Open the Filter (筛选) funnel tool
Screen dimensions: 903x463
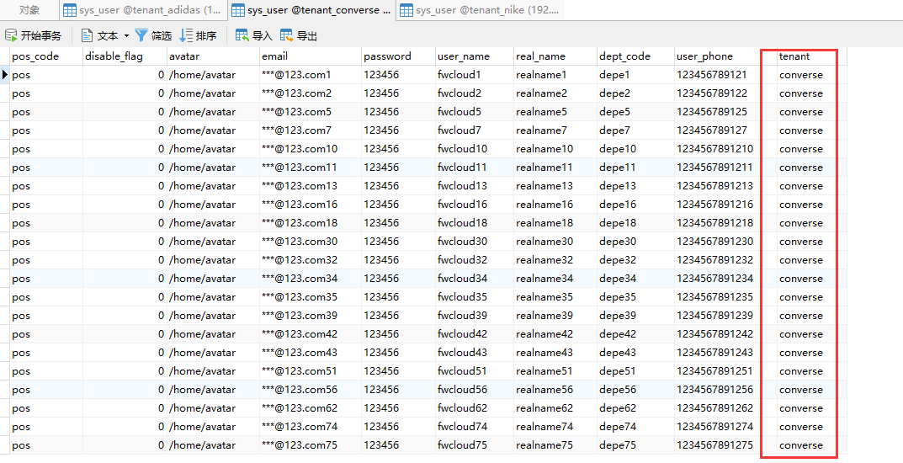141,35
